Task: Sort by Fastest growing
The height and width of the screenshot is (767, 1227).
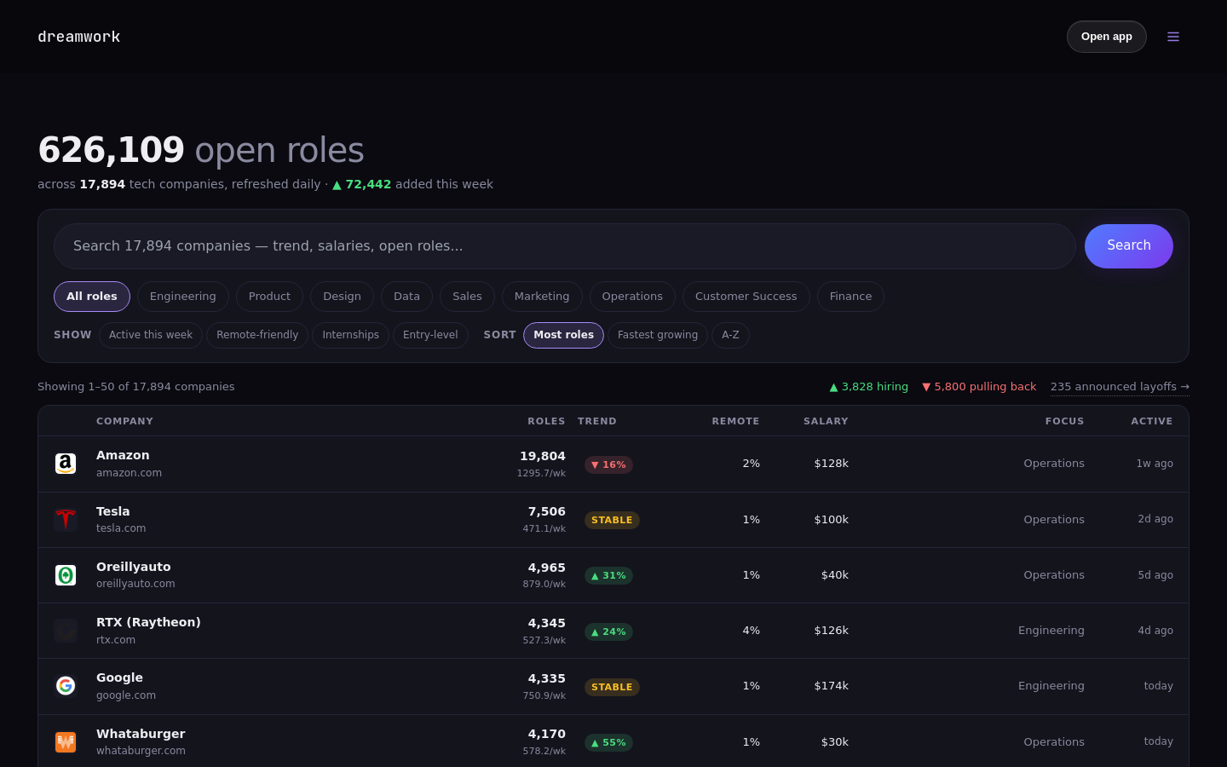Action: coord(658,335)
